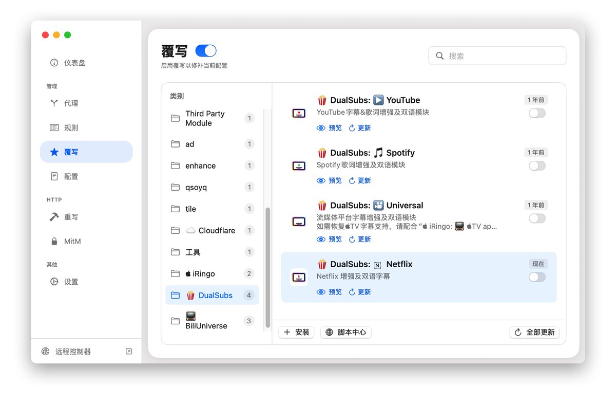
Task: Click the Netflix module TV icon
Action: coord(299,277)
